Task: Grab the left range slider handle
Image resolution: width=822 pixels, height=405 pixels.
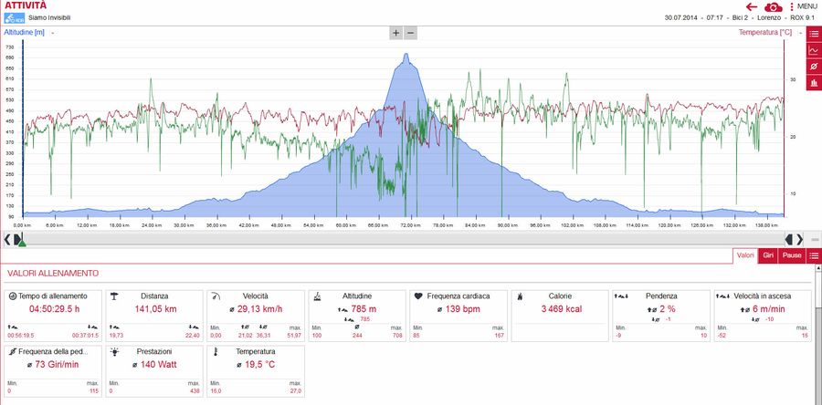Action: [x=18, y=239]
